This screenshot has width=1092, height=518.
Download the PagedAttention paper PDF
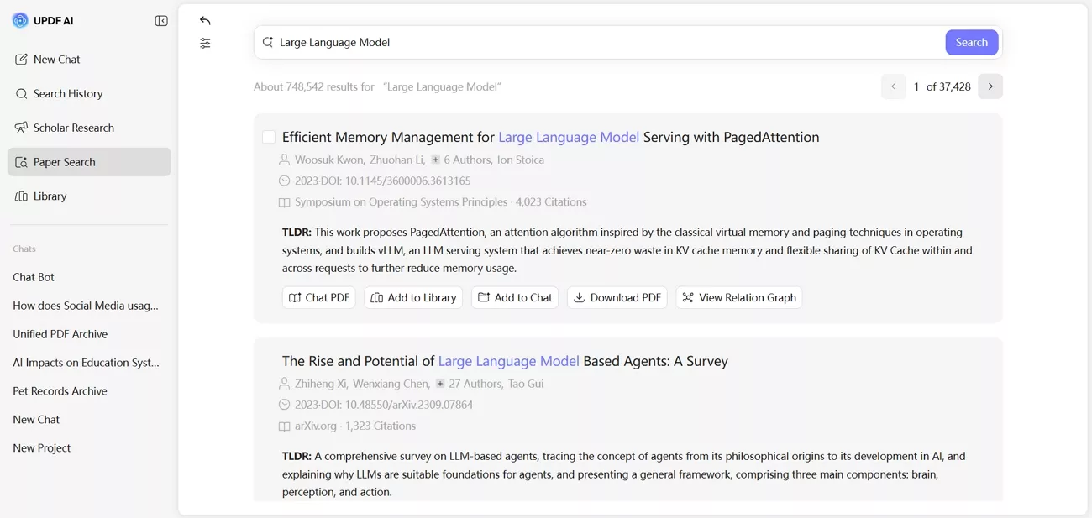(x=617, y=297)
